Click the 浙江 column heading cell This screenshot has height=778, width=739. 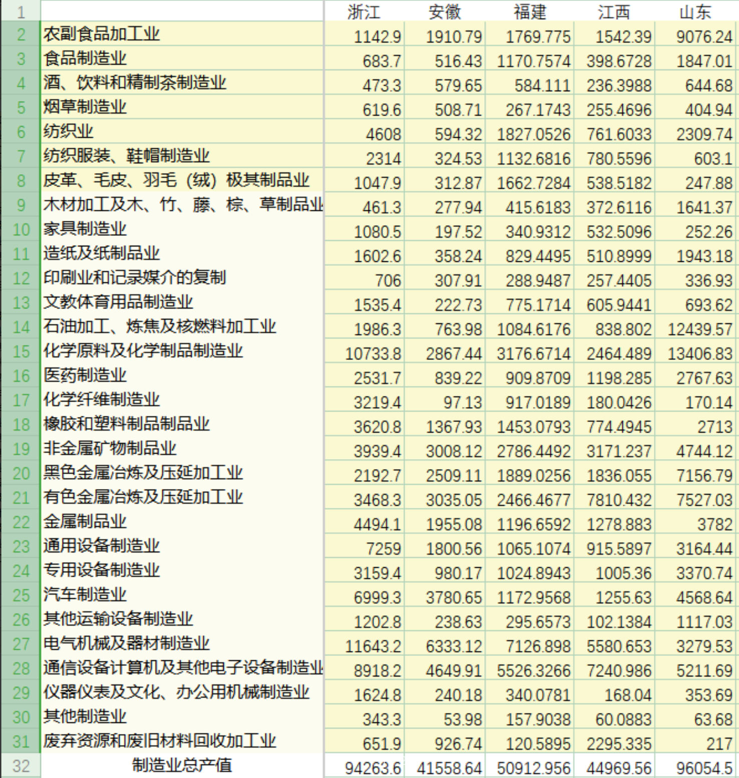(x=364, y=12)
